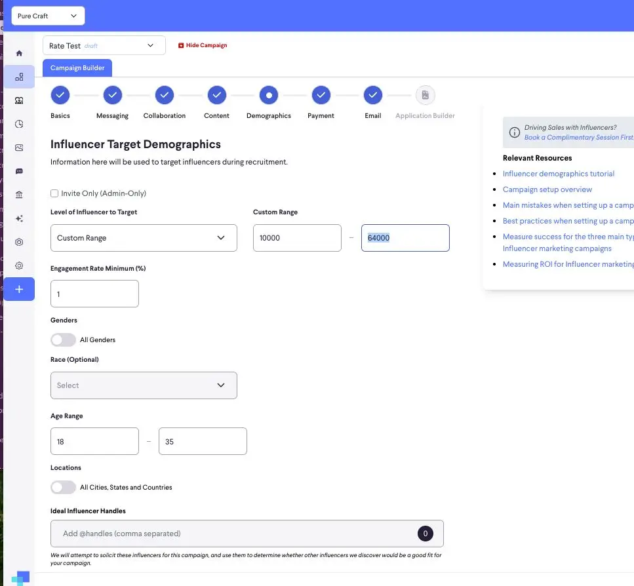Click the Demographics step label

(x=269, y=115)
